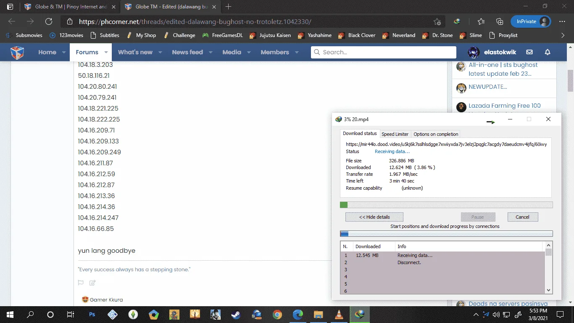The width and height of the screenshot is (574, 323).
Task: Expand the Forums menu dropdown arrow
Action: click(106, 52)
